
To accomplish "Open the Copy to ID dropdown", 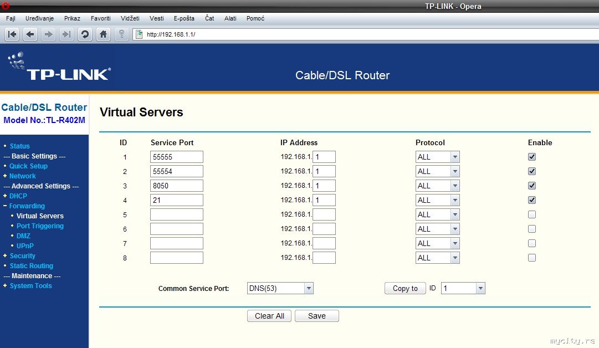I will (x=463, y=288).
